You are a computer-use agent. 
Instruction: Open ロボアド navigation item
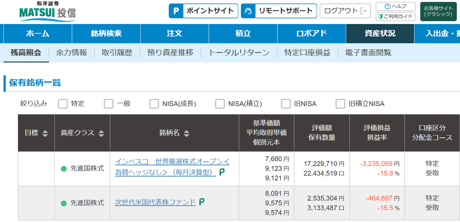click(x=312, y=34)
